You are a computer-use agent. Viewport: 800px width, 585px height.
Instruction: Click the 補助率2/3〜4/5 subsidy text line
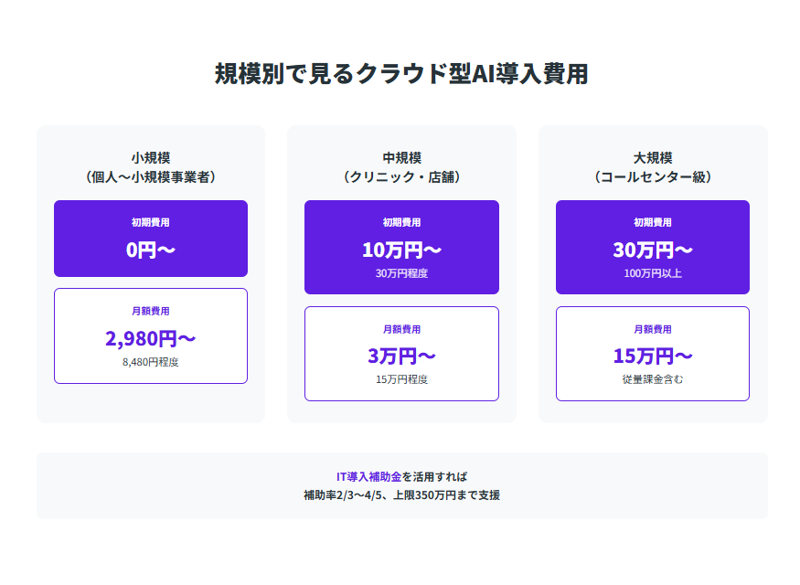coord(401,495)
